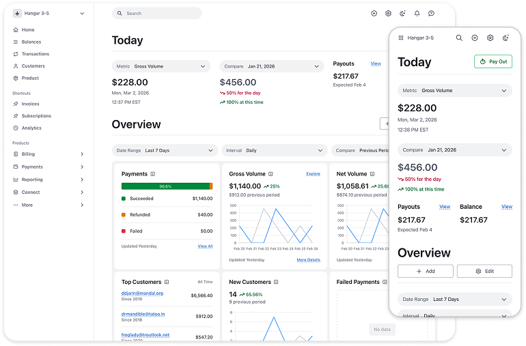Viewport: 526px width, 346px height.
Task: Open the chat help icon in header
Action: (x=432, y=14)
